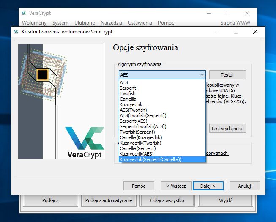276x222 pixels.
Task: Click Podłącz button in main window
Action: pyautogui.click(x=50, y=200)
